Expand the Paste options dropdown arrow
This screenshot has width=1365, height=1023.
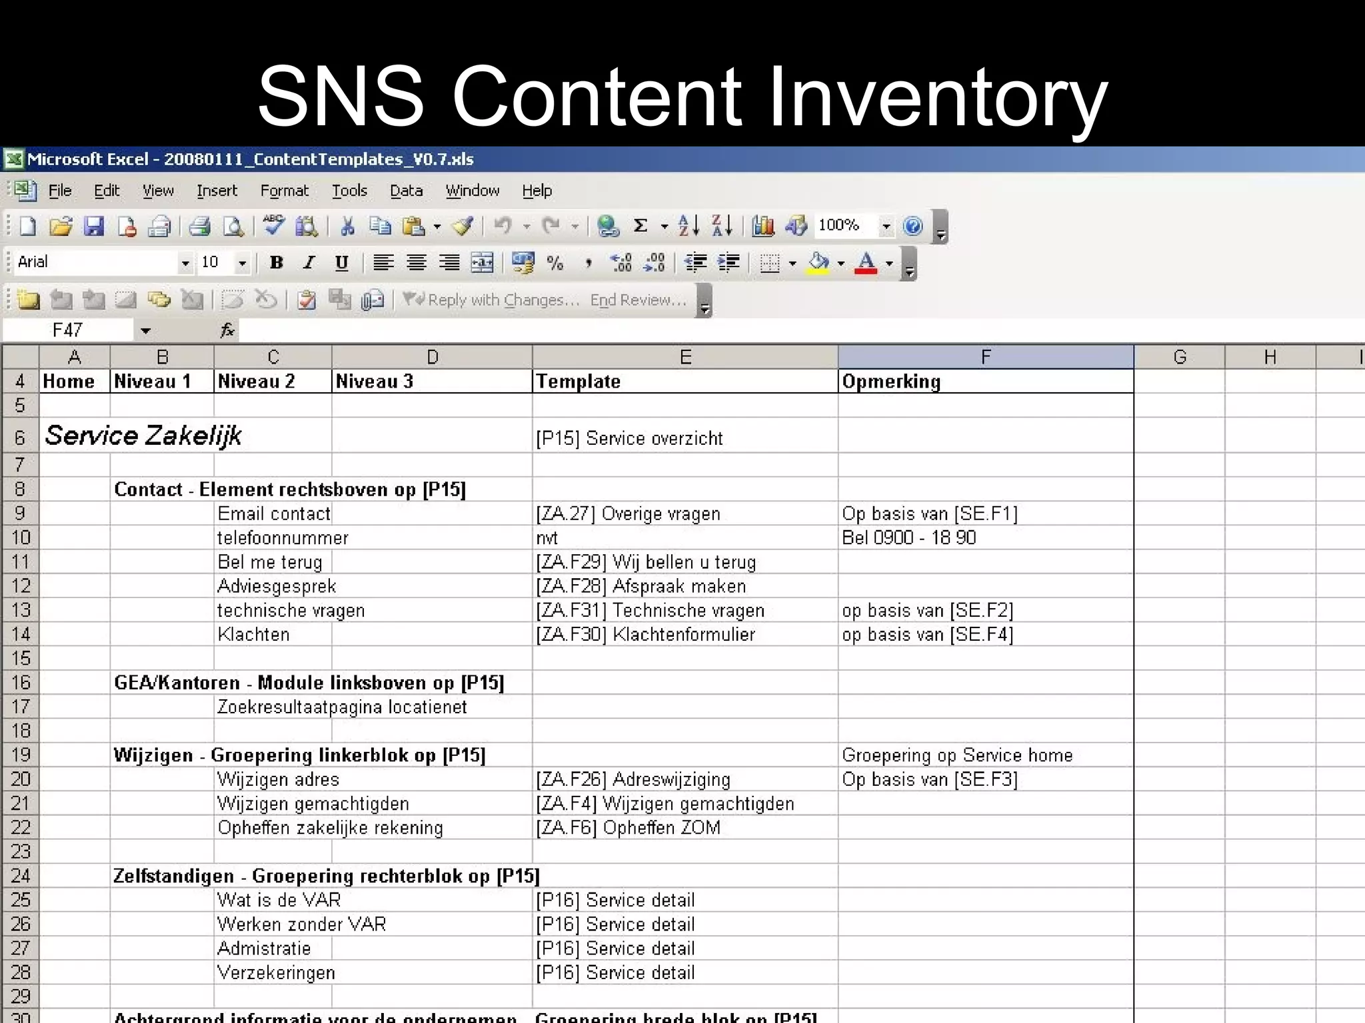(x=437, y=227)
